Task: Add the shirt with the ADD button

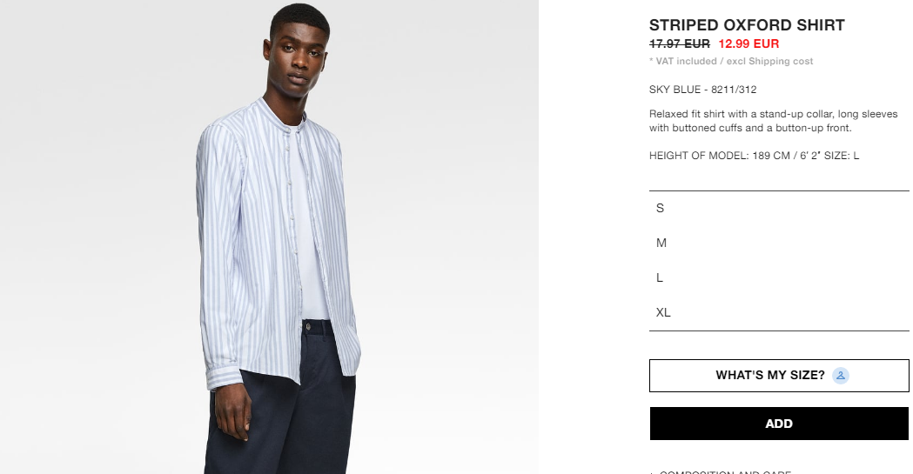Action: [x=779, y=424]
